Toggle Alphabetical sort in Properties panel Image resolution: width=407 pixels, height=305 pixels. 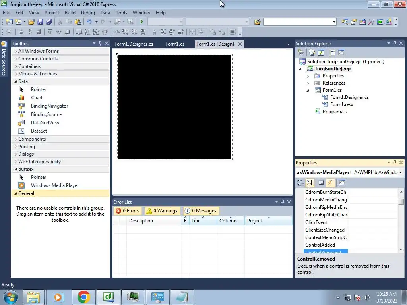coord(309,183)
